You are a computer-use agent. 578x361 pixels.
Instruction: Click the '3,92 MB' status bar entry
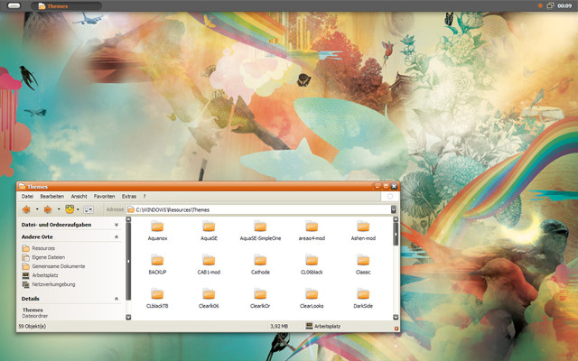(279, 327)
